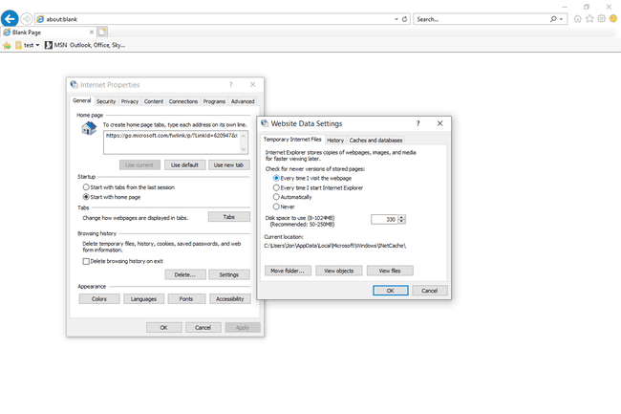This screenshot has width=621, height=414.
Task: Select the General tab in Internet Properties
Action: 82,100
